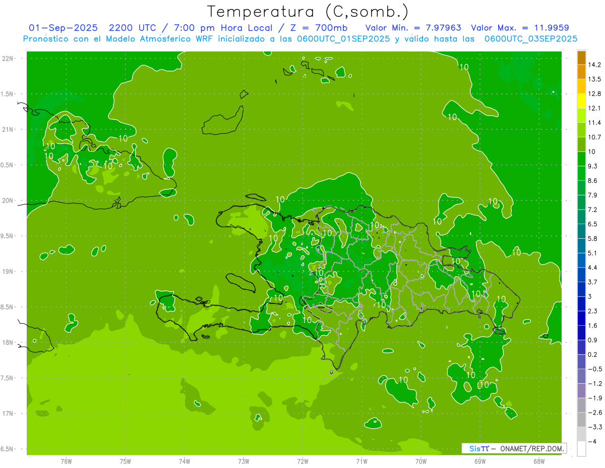Click the '2.3' color bar value
Image resolution: width=605 pixels, height=468 pixels.
[x=593, y=311]
